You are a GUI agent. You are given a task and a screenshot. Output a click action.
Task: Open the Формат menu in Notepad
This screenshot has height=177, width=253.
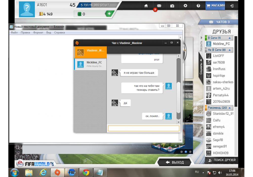tap(38, 32)
